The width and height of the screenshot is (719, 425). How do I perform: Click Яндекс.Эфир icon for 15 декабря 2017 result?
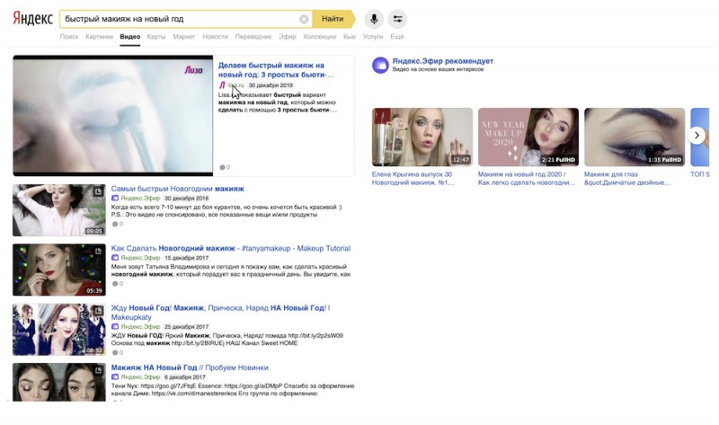(x=115, y=258)
